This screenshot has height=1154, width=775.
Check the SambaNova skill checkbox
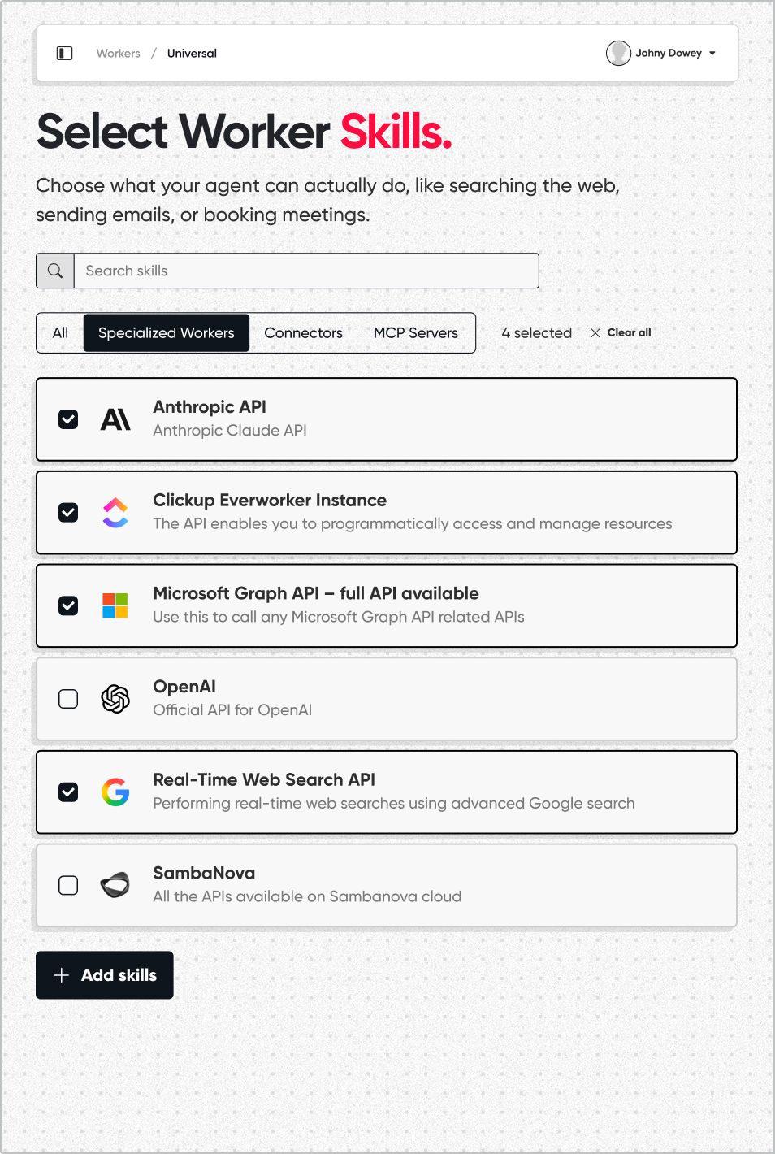point(68,885)
